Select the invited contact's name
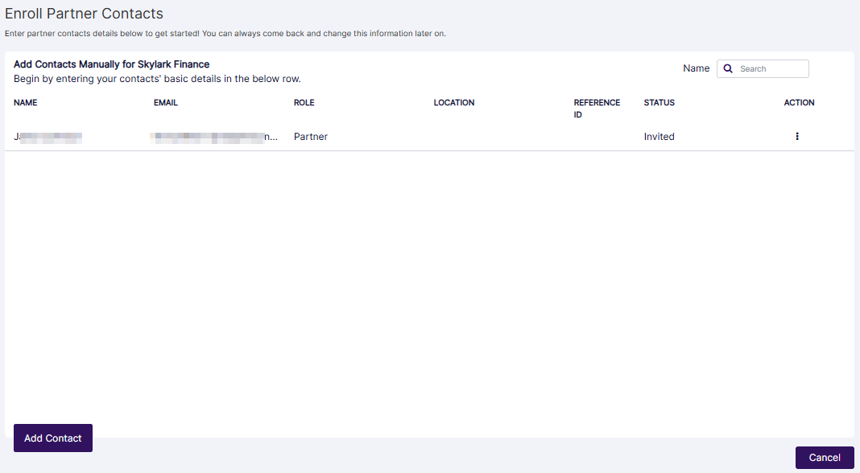860x473 pixels. point(47,136)
